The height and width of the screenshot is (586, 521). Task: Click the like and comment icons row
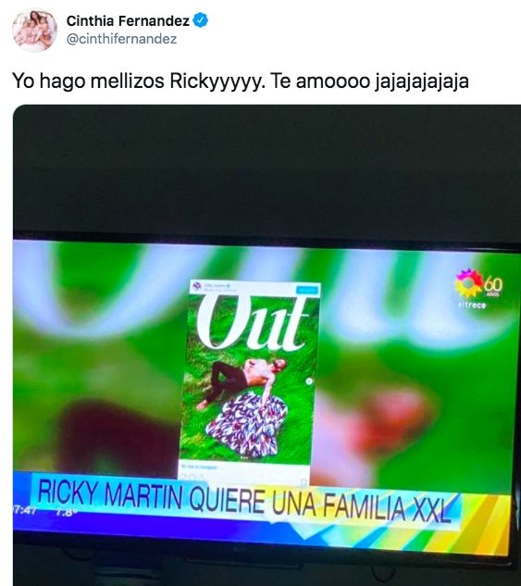[x=193, y=477]
